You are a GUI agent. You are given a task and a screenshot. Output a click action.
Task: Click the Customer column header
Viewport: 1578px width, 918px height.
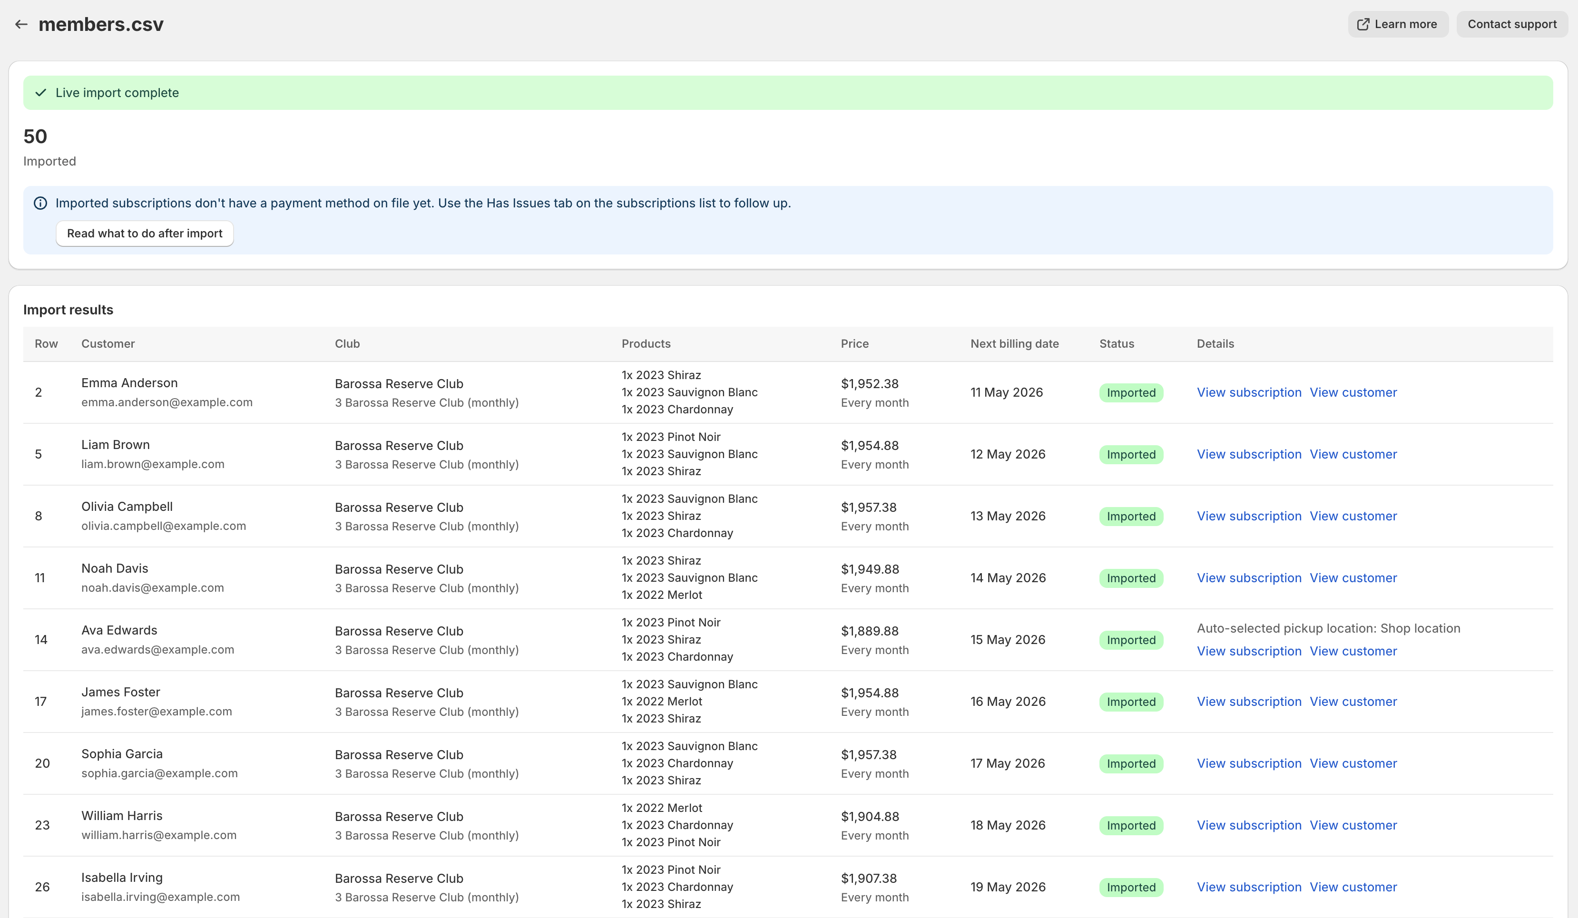pos(108,344)
